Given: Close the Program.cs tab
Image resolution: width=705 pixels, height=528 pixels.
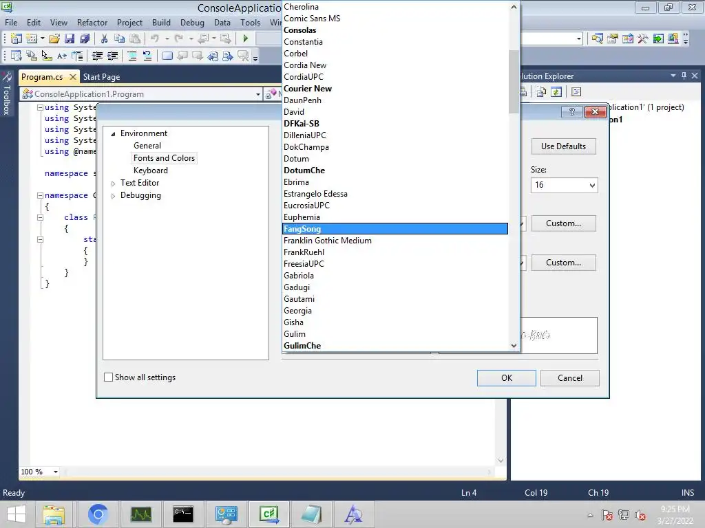Looking at the screenshot, I should pyautogui.click(x=73, y=77).
